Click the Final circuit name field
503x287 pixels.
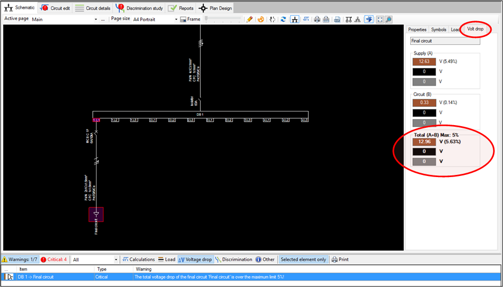click(x=445, y=41)
